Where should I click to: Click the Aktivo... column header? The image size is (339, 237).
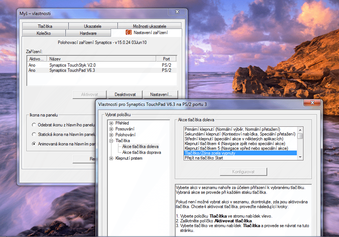tap(37, 59)
